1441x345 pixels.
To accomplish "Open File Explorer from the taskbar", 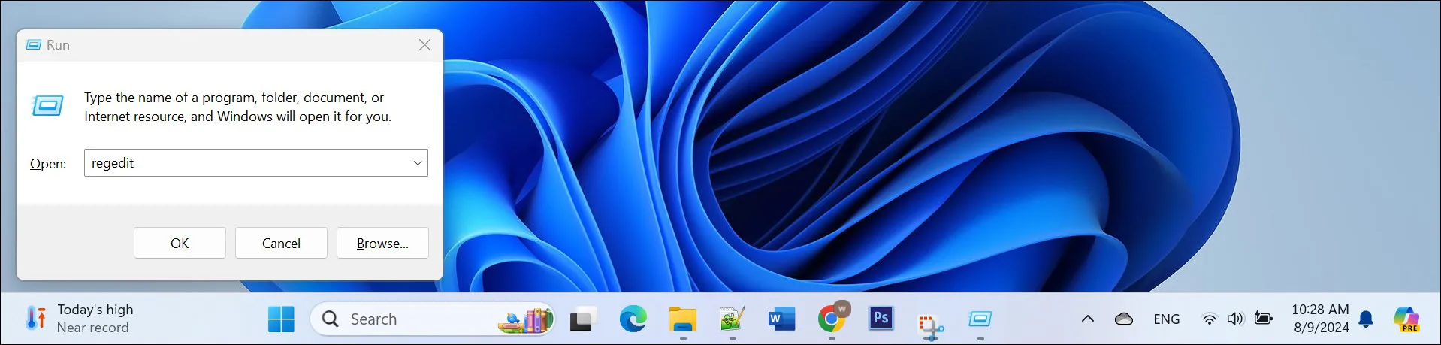I will point(683,319).
